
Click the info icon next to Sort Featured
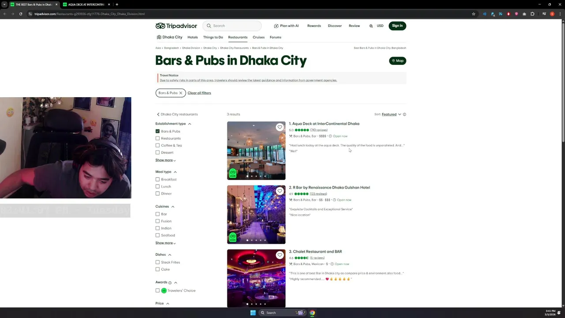click(x=404, y=114)
